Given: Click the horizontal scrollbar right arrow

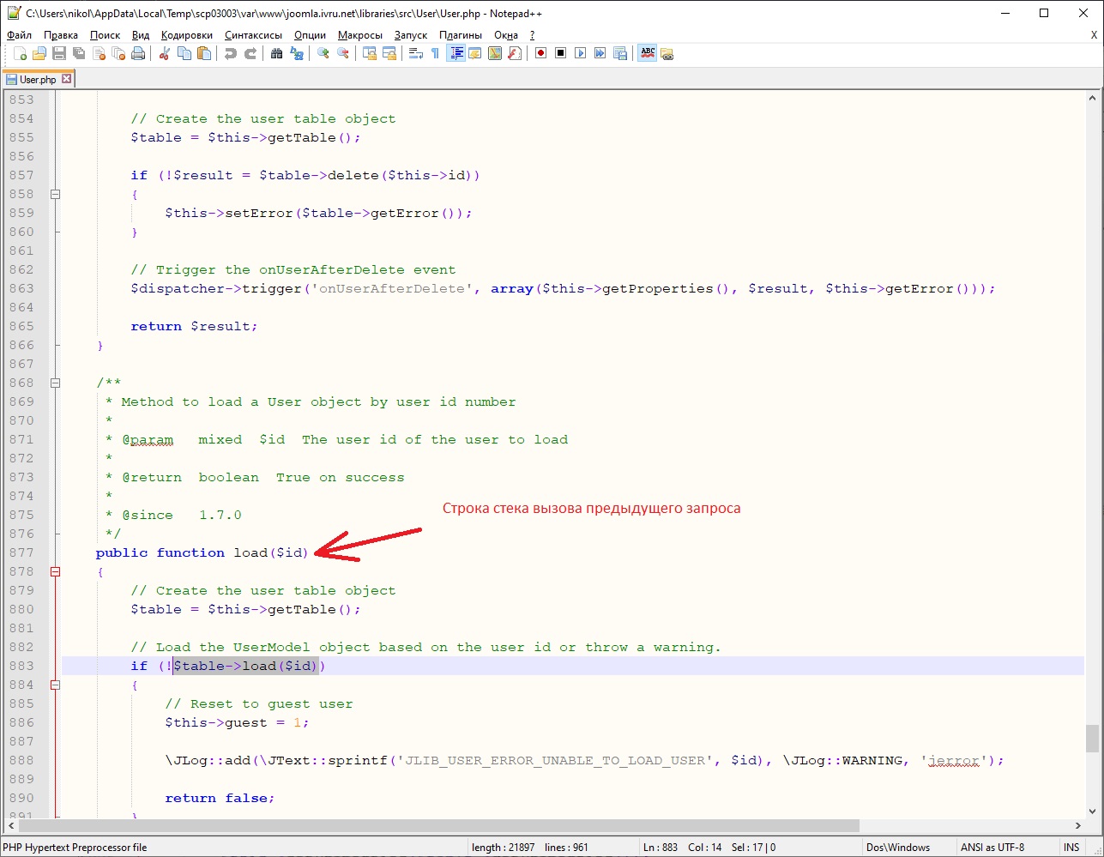Looking at the screenshot, I should point(1077,825).
